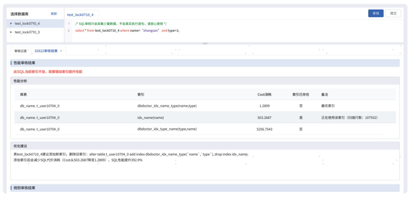
Task: Select the dbdoctor_idx_type_name index row
Action: (x=205, y=129)
